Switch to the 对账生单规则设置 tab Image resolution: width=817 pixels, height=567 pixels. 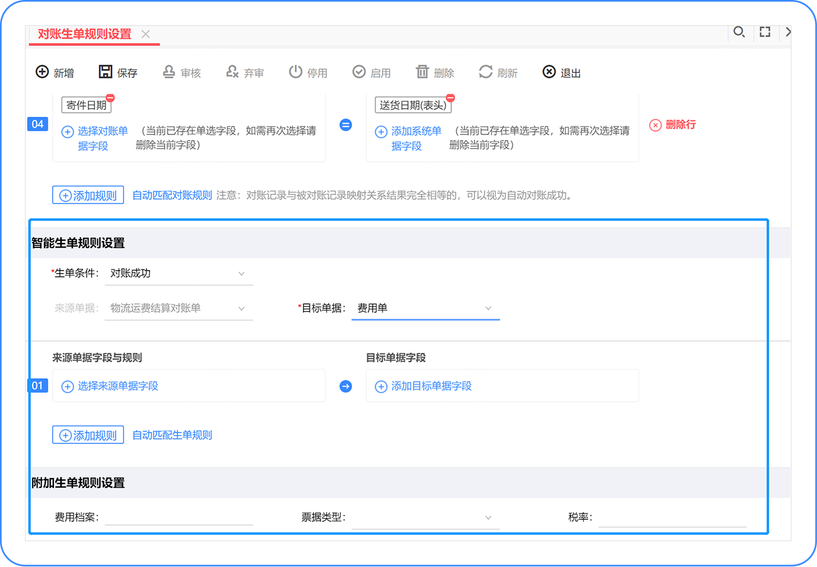pos(85,35)
